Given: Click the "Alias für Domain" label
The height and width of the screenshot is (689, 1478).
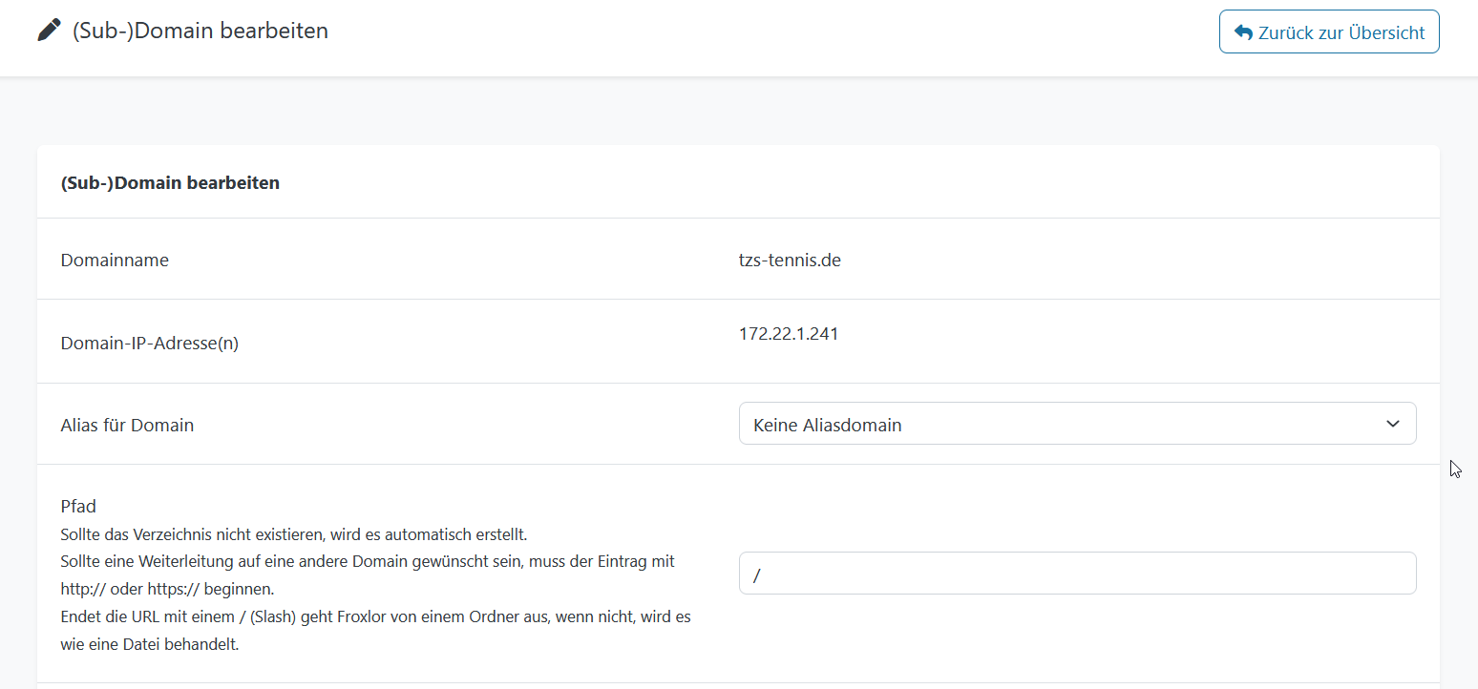Looking at the screenshot, I should 127,425.
